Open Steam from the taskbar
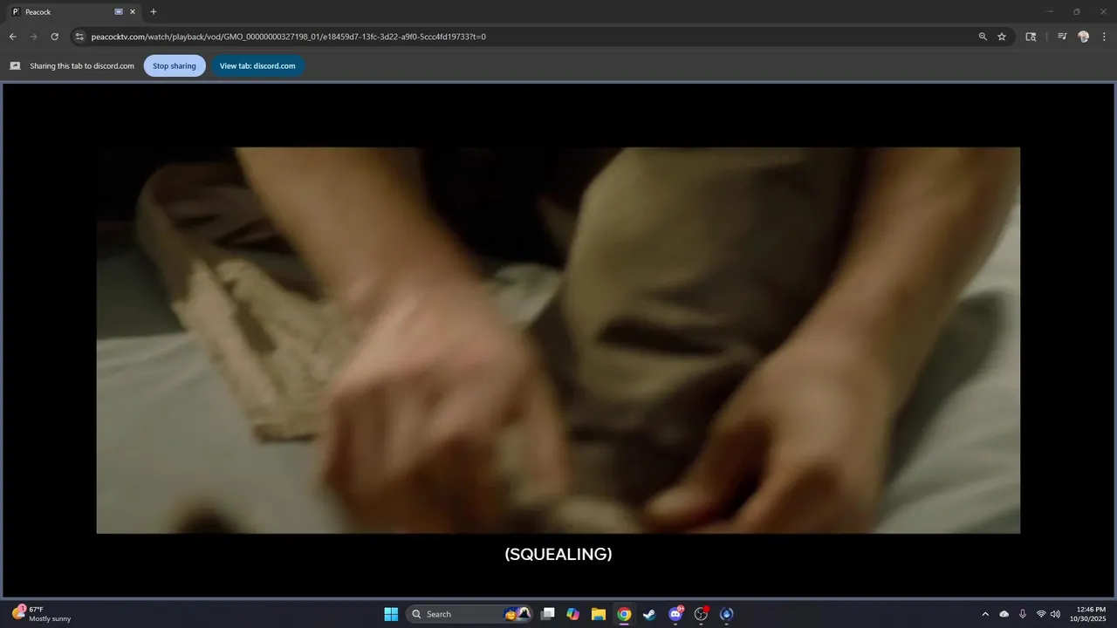The height and width of the screenshot is (628, 1117). click(649, 614)
